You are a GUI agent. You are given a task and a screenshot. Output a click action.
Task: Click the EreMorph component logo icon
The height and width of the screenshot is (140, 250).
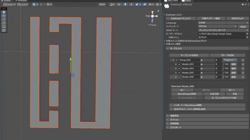(167, 6)
